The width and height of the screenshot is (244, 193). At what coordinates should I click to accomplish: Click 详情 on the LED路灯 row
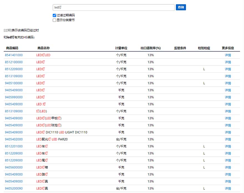pyautogui.click(x=228, y=174)
